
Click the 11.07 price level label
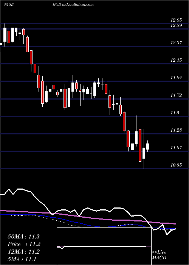click(176, 148)
